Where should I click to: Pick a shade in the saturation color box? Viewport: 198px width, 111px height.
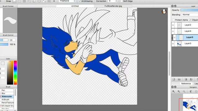tap(10, 73)
